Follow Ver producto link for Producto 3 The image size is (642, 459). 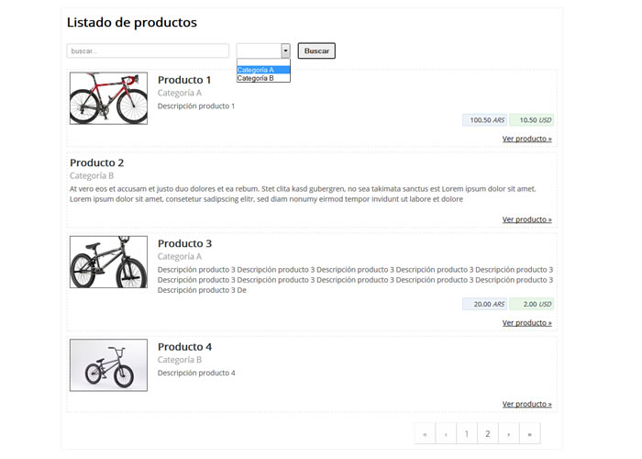click(x=527, y=322)
